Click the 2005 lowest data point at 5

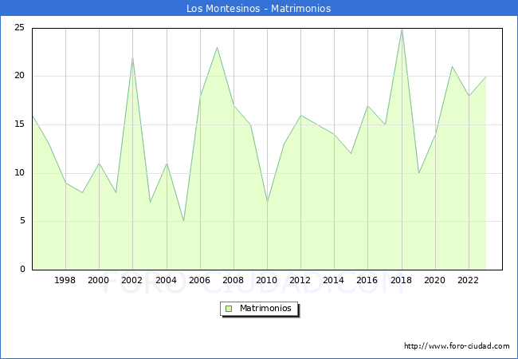[183, 221]
